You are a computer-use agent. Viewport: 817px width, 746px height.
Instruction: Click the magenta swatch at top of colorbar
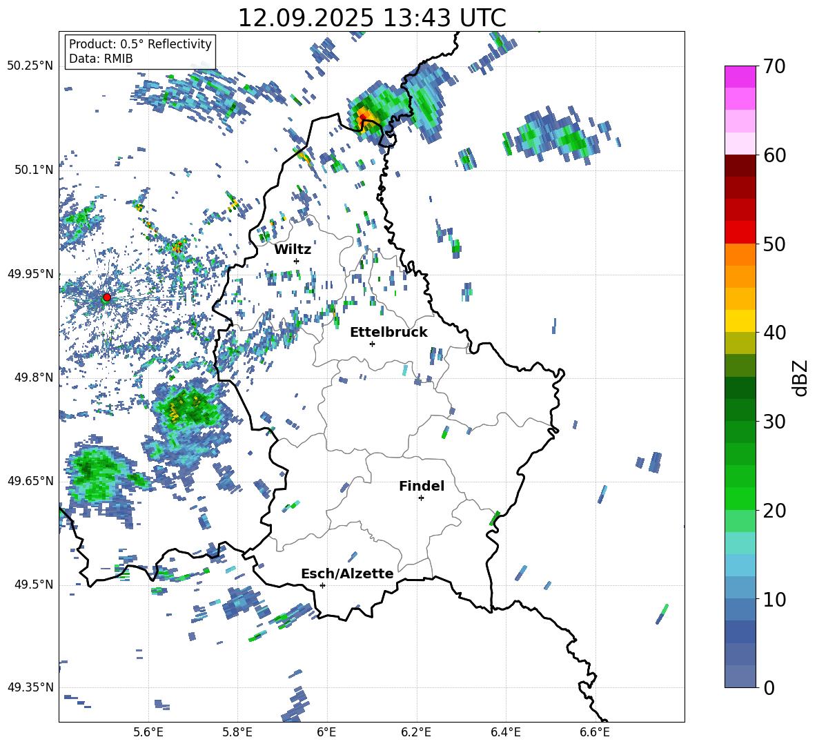(x=740, y=77)
